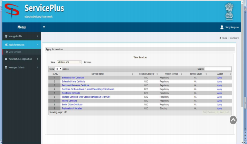Go to the Next page
Screen dimensions: 247x144
[221, 112]
